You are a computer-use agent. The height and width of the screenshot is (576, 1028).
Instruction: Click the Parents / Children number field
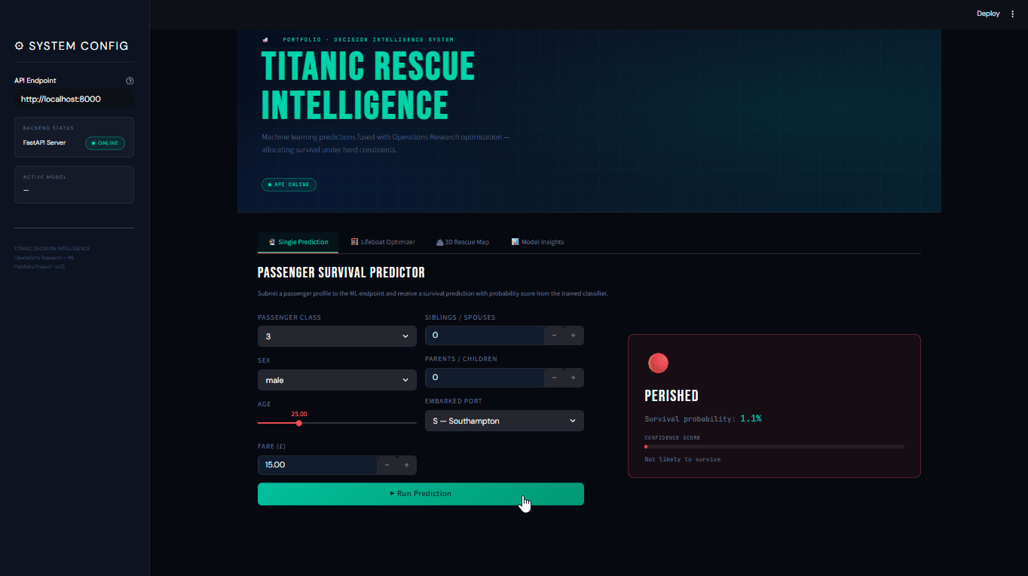coord(485,378)
